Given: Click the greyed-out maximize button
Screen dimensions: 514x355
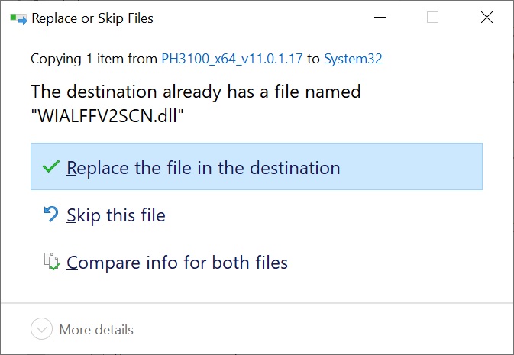Looking at the screenshot, I should click(x=432, y=18).
